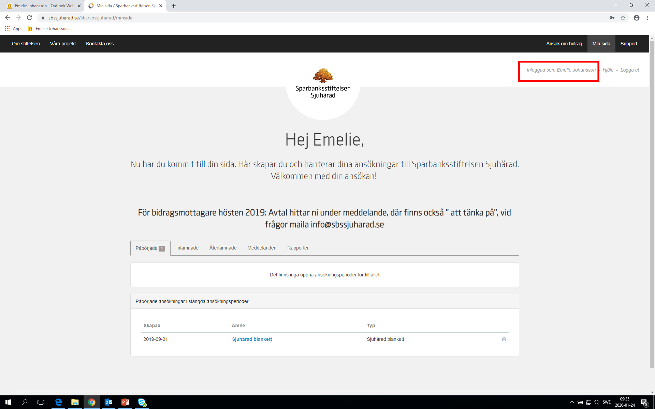Open Skype from the taskbar
This screenshot has width=655, height=409.
pos(142,402)
